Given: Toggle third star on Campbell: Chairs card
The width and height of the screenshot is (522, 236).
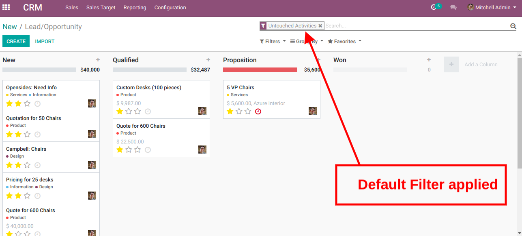Looking at the screenshot, I should pyautogui.click(x=27, y=165).
